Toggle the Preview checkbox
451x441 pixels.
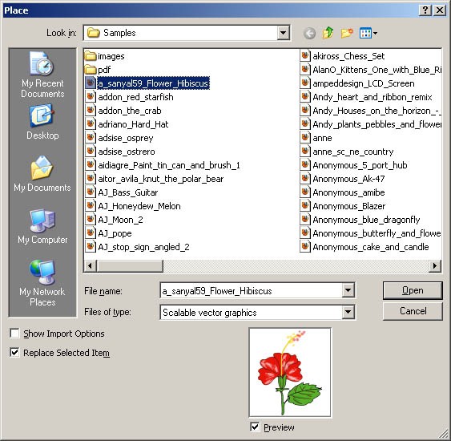tap(255, 427)
